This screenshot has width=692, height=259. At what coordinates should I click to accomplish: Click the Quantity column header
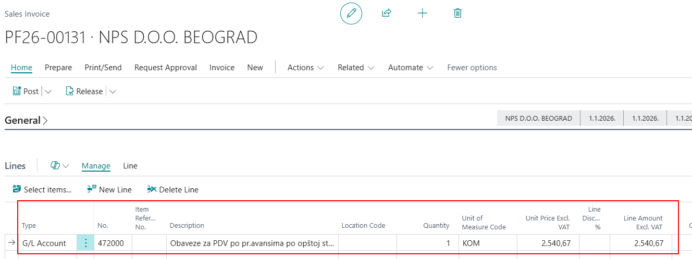tap(436, 226)
